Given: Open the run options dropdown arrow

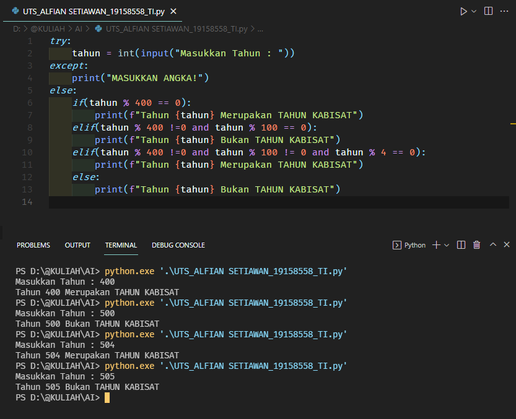Looking at the screenshot, I should click(x=474, y=11).
